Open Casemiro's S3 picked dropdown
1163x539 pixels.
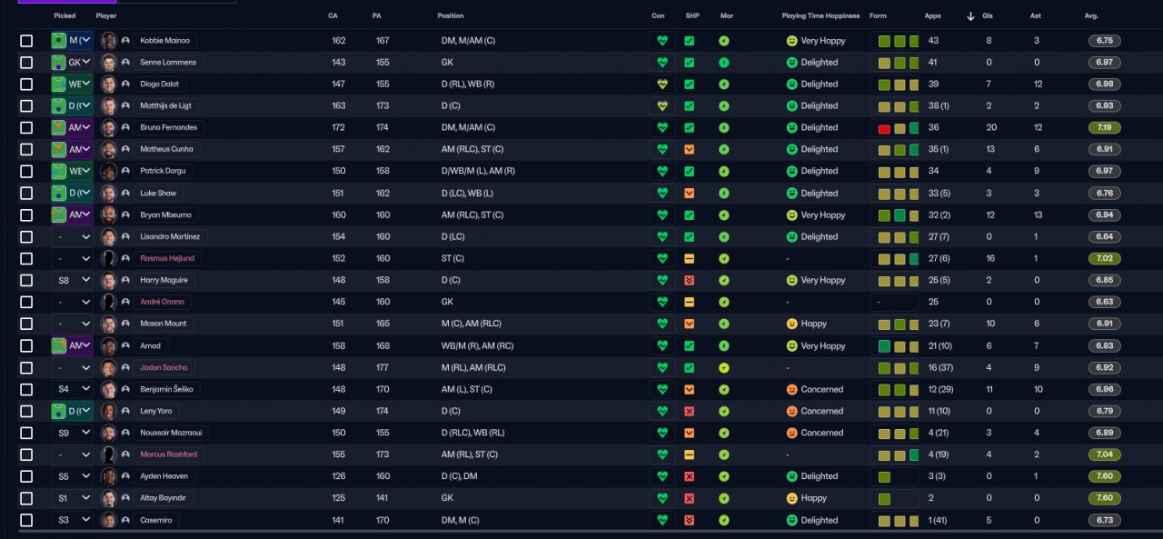click(72, 521)
